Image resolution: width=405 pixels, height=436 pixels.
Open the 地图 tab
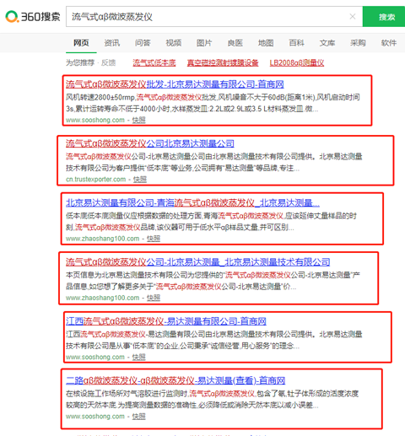(266, 43)
